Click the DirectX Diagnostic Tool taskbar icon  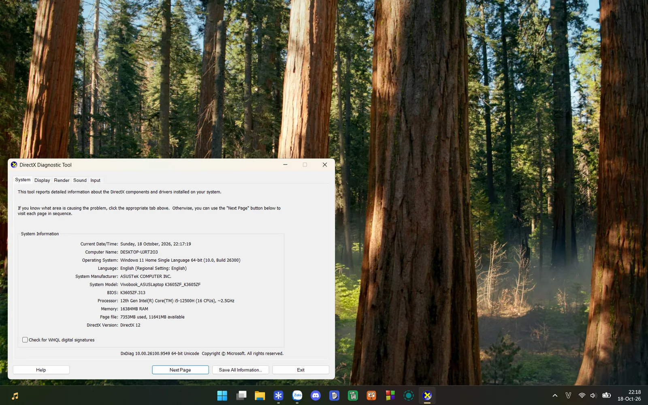click(x=427, y=396)
